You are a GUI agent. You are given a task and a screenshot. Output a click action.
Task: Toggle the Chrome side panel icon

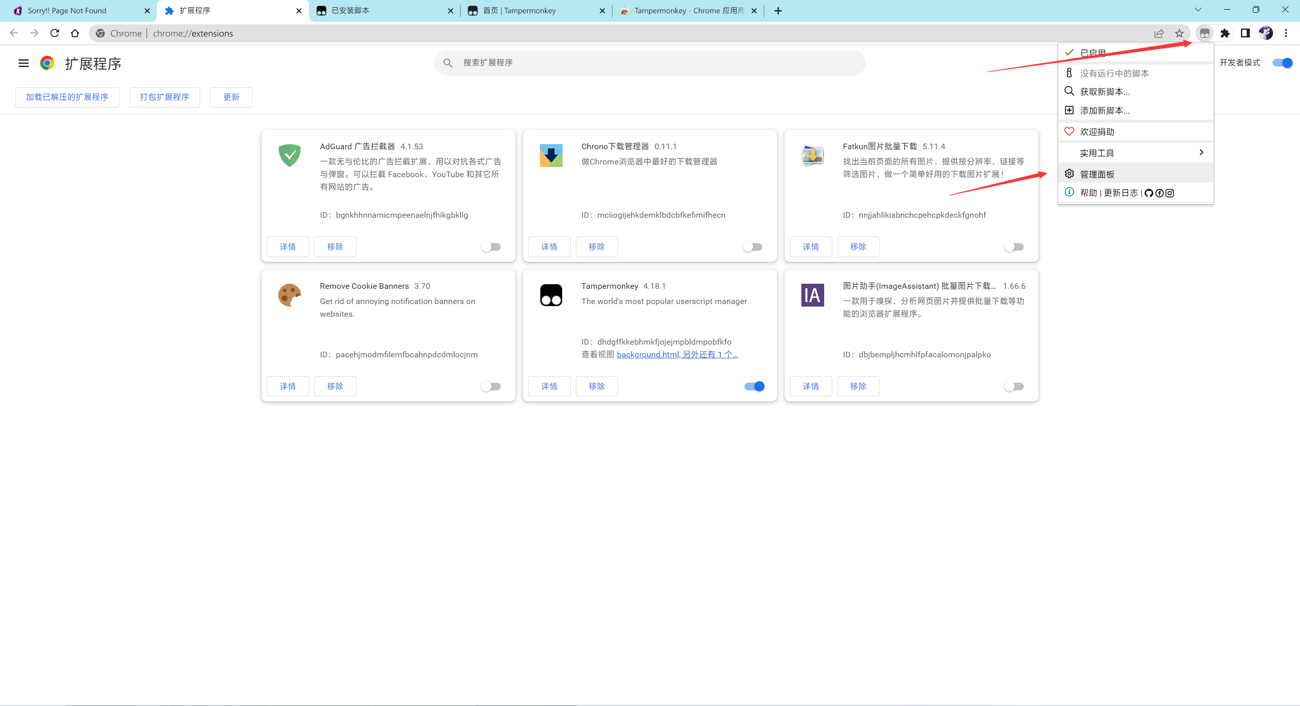(1245, 33)
